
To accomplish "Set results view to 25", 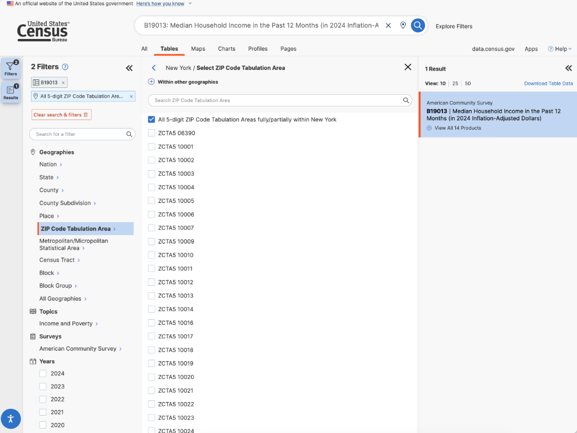I will click(x=455, y=83).
